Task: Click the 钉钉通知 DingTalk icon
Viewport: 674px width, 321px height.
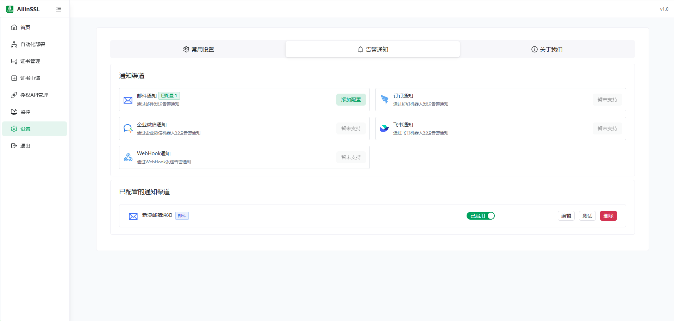Action: click(x=385, y=100)
